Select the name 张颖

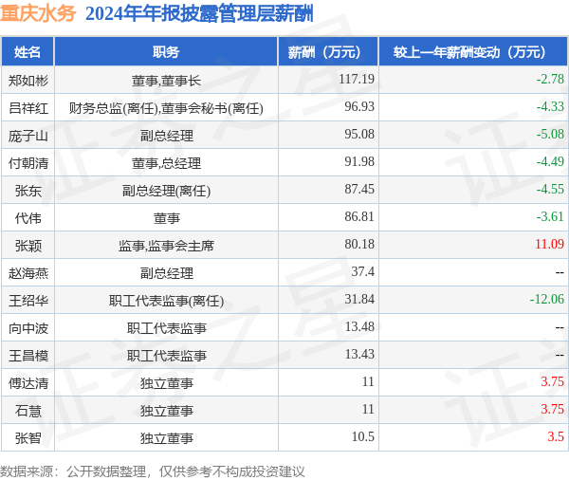(x=28, y=246)
